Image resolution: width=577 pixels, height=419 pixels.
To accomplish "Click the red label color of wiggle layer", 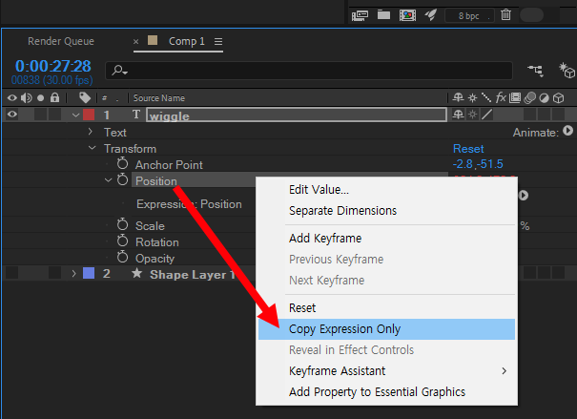I will pyautogui.click(x=89, y=115).
